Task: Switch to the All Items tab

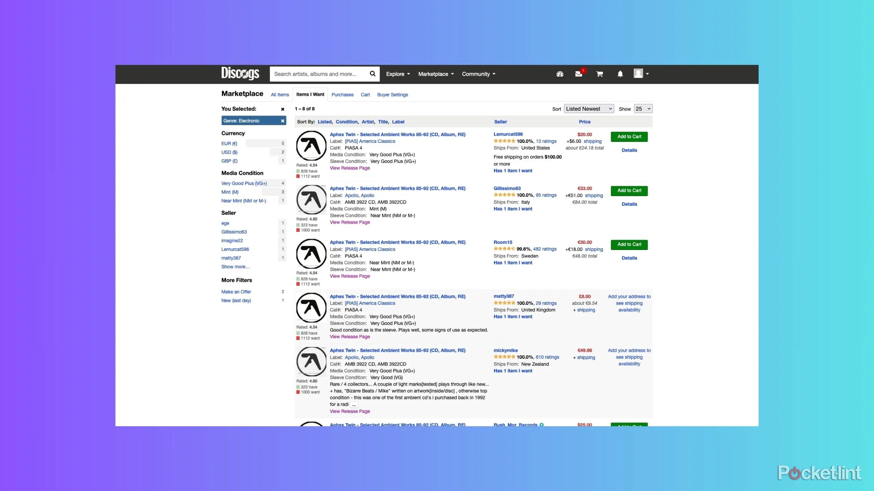Action: (280, 94)
